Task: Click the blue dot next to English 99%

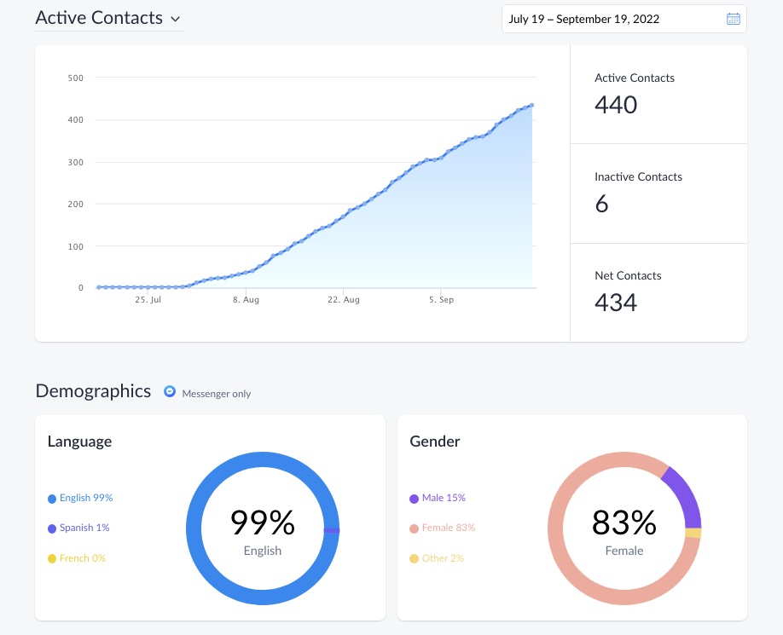Action: tap(52, 498)
